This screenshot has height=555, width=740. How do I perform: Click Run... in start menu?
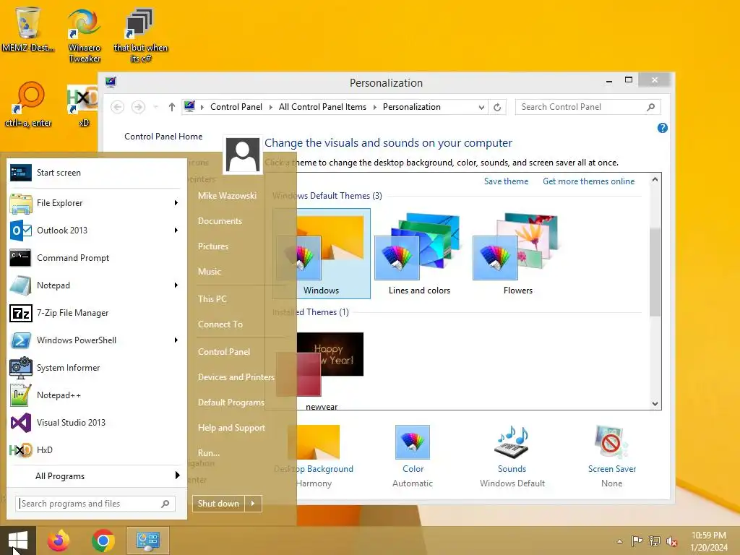[209, 452]
